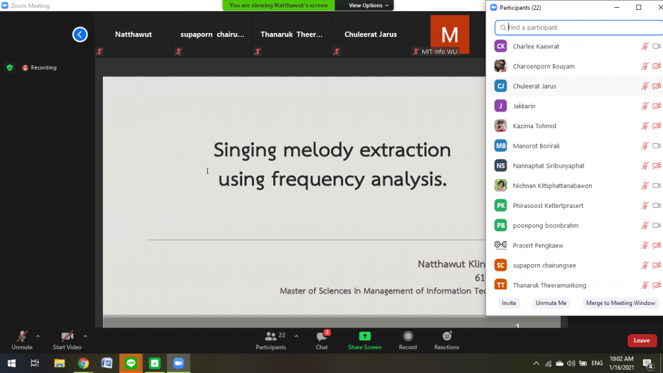
Task: Click Merge to Meeting Window button
Action: pyautogui.click(x=620, y=303)
